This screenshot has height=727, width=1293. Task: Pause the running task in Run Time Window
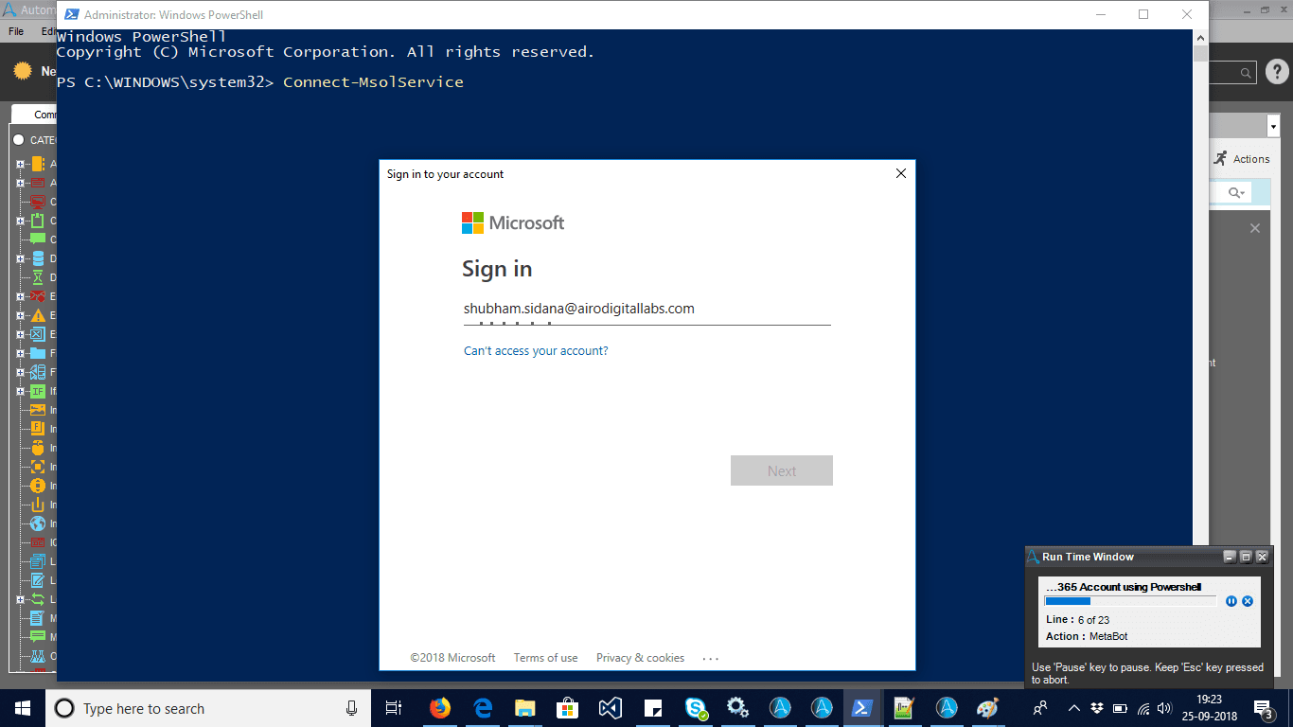[x=1231, y=601]
